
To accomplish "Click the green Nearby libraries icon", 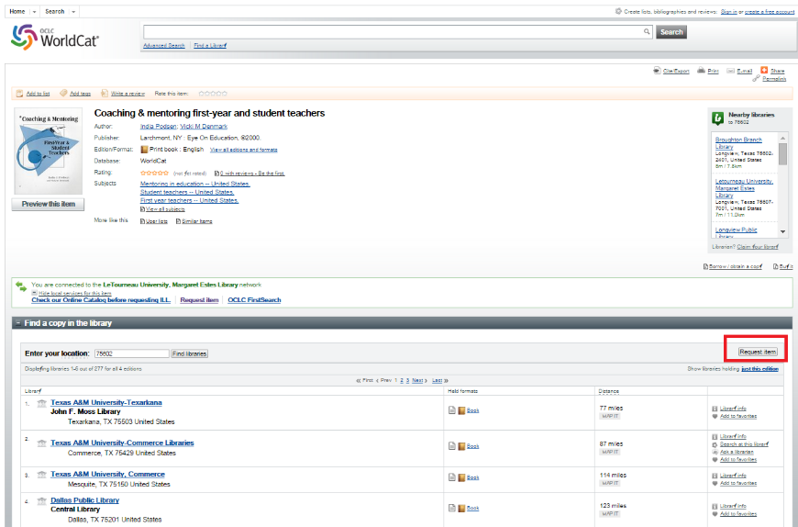I will click(x=717, y=118).
